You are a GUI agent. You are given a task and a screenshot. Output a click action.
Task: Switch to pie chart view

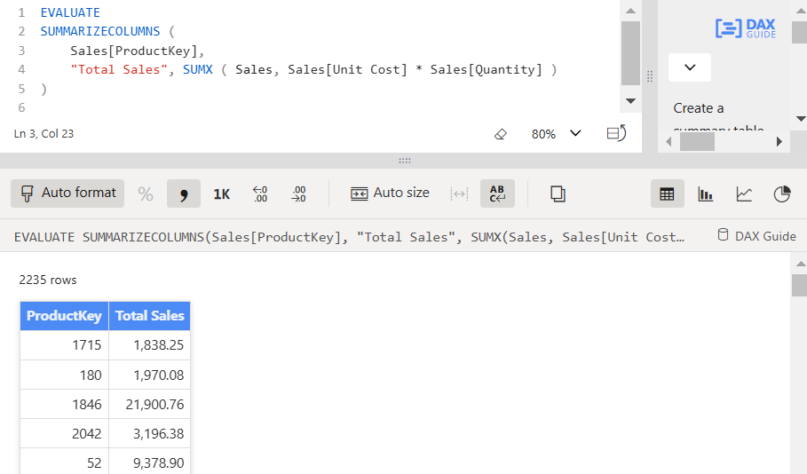(x=782, y=194)
